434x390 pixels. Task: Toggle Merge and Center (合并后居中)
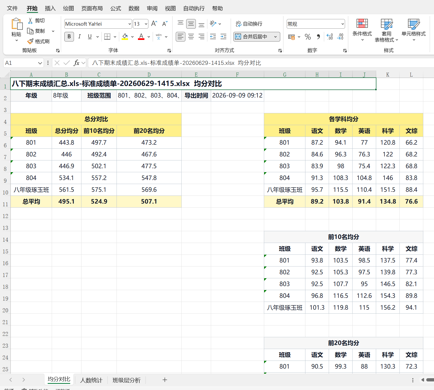click(x=253, y=37)
